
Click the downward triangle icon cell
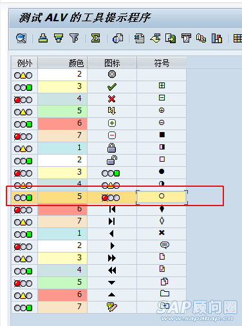pos(111,283)
